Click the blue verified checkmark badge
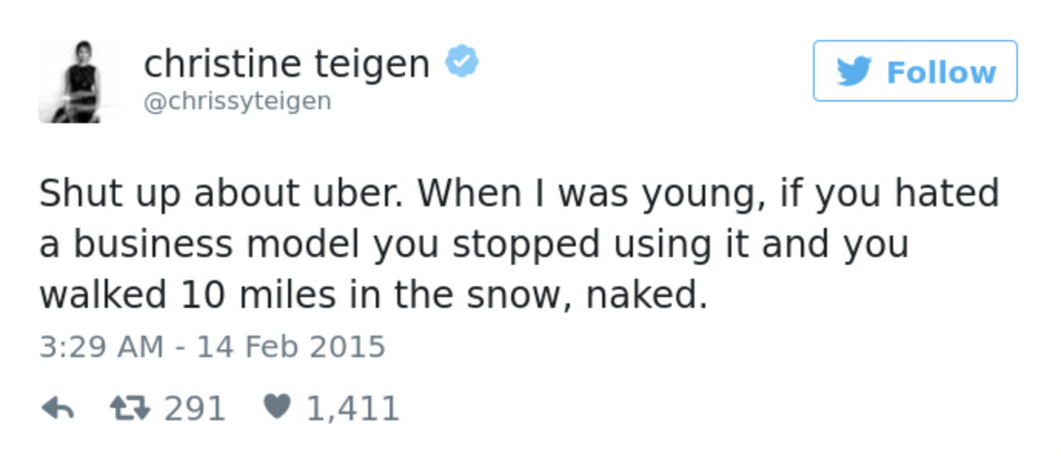The image size is (1061, 468). tap(464, 58)
